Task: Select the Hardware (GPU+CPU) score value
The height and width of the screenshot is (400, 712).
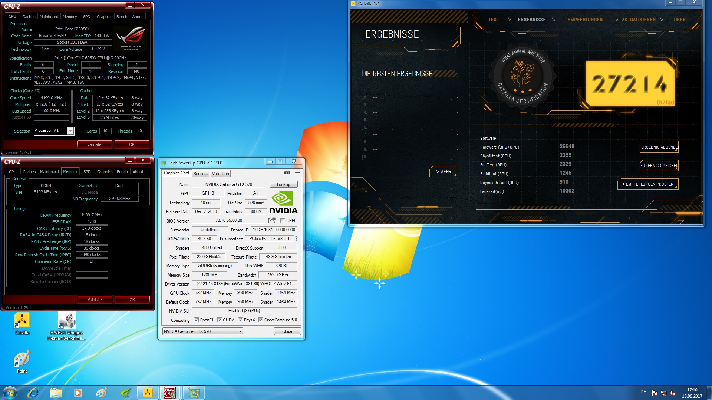Action: (567, 147)
